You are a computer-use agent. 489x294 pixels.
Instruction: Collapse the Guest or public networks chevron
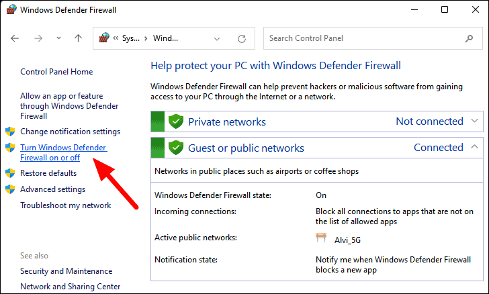click(474, 146)
